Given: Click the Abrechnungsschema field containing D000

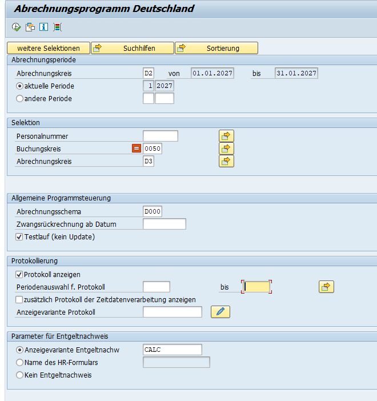Looking at the screenshot, I should (153, 211).
